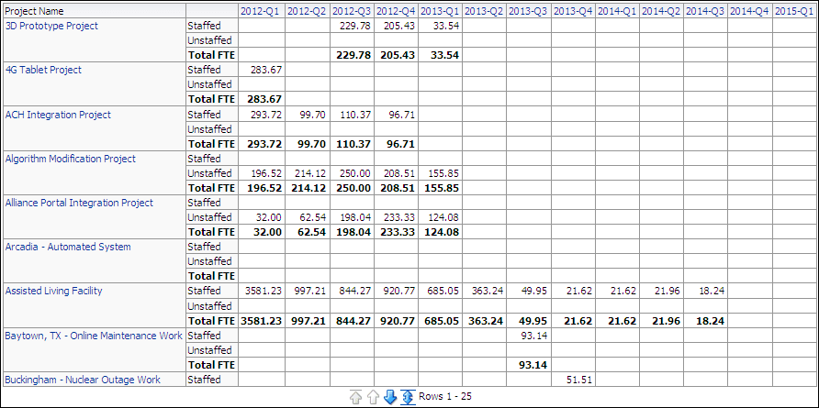Image resolution: width=819 pixels, height=408 pixels.
Task: Click the Rows 1 - 25 indicator text
Action: (x=445, y=396)
